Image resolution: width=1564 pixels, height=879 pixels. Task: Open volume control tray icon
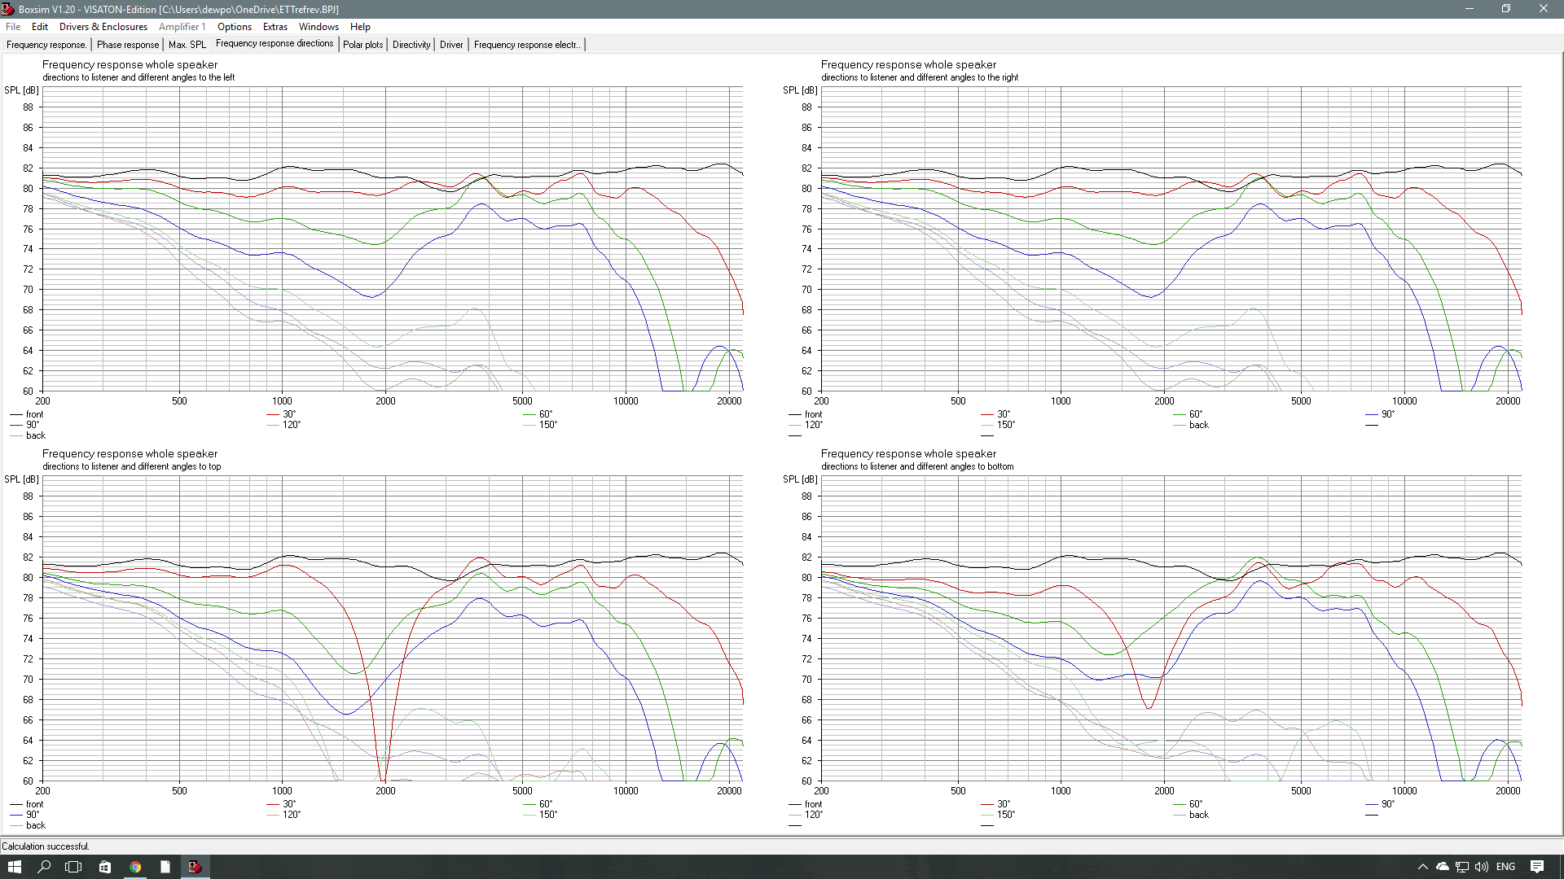tap(1482, 867)
